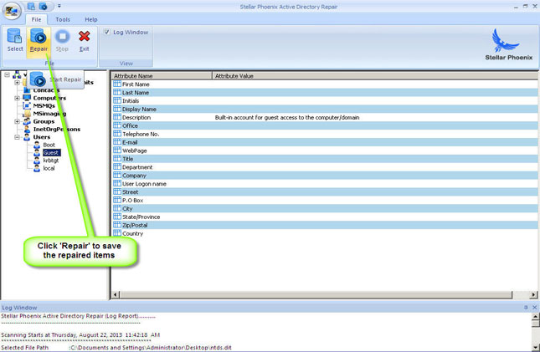Select the E-mail attribute row
Image resolution: width=540 pixels, height=352 pixels.
(325, 142)
